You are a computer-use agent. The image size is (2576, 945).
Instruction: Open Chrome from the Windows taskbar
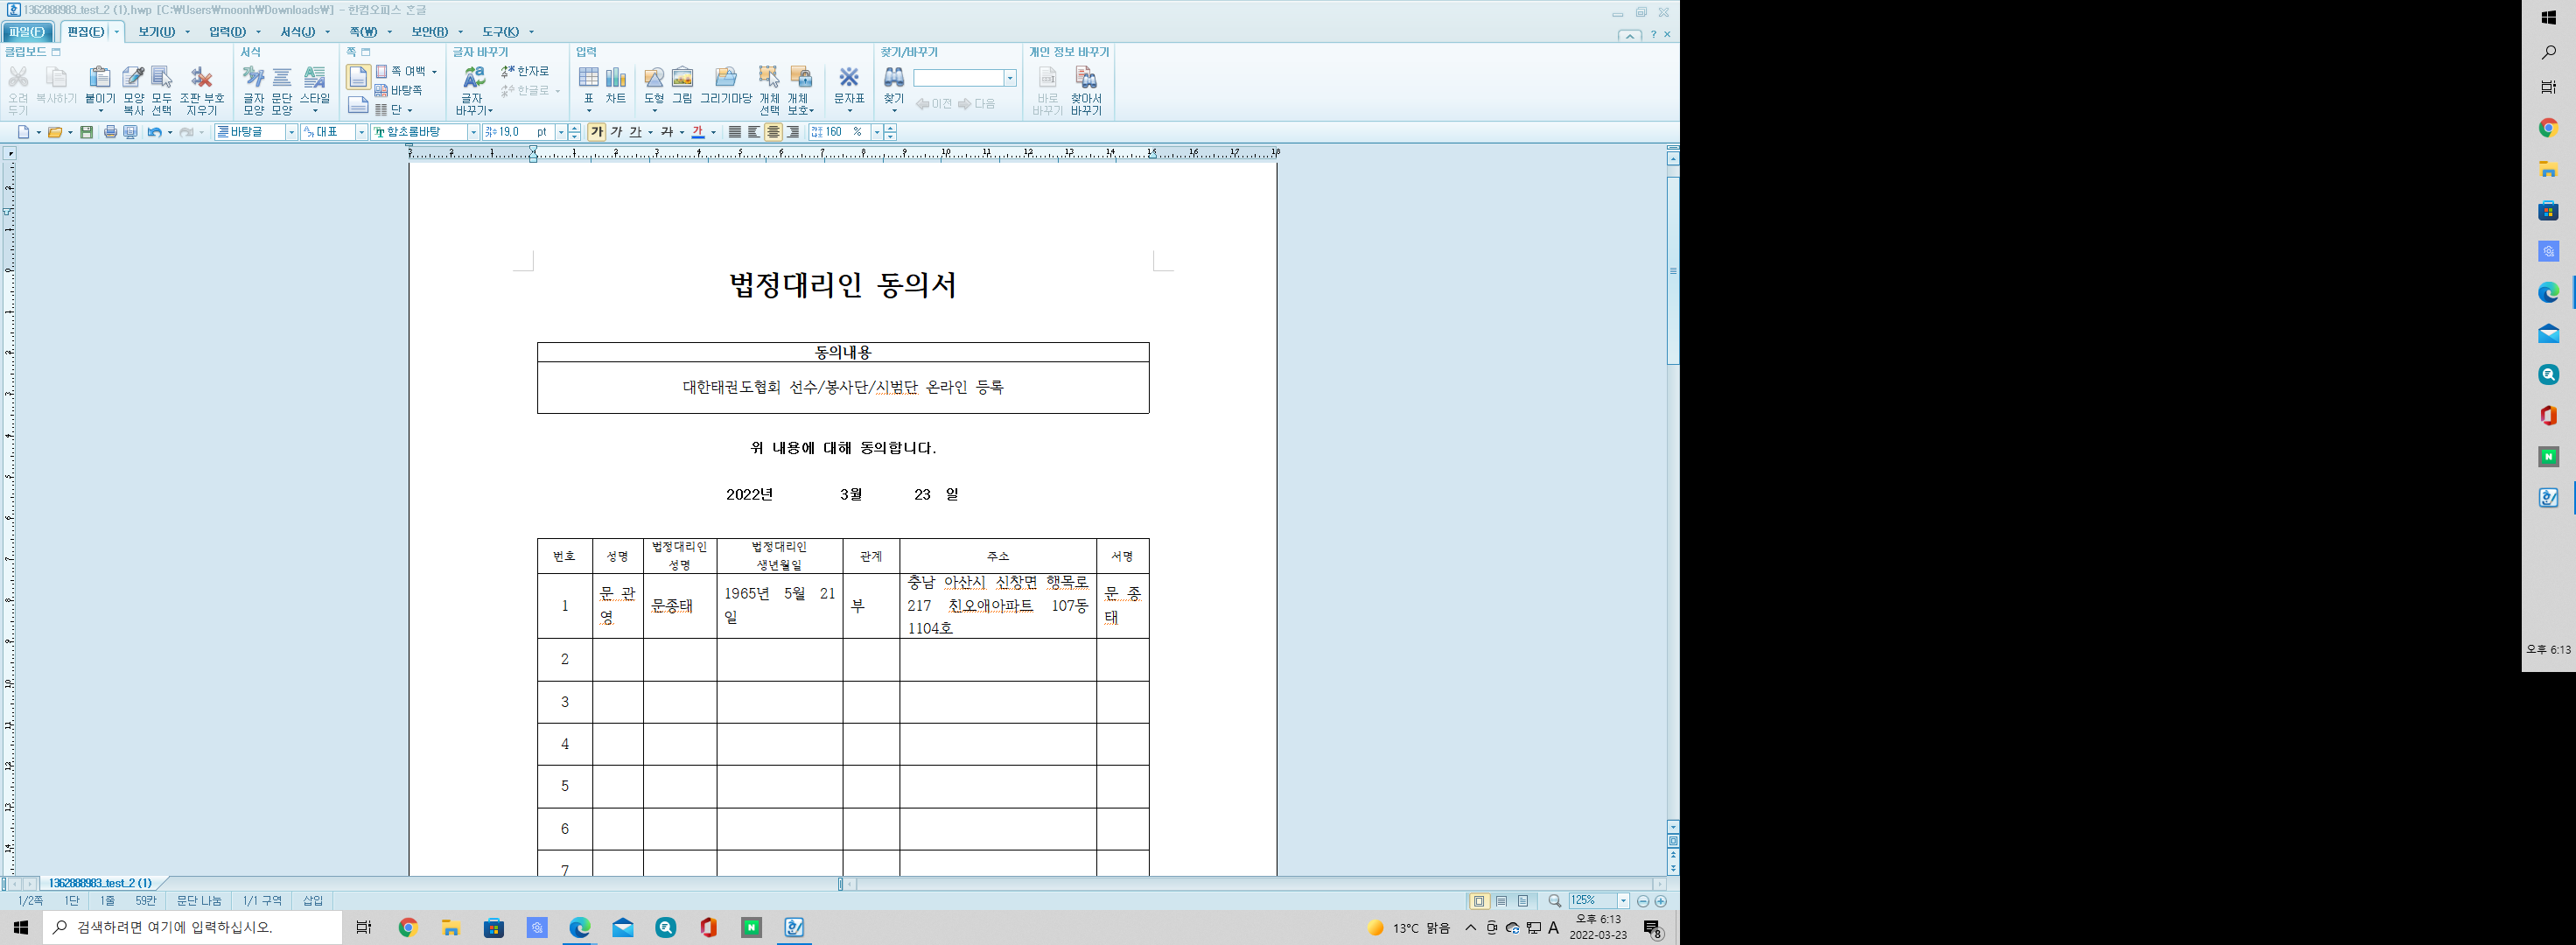[x=407, y=928]
